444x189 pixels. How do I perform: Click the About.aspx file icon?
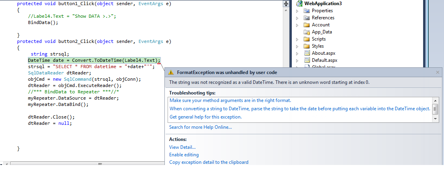click(x=307, y=53)
